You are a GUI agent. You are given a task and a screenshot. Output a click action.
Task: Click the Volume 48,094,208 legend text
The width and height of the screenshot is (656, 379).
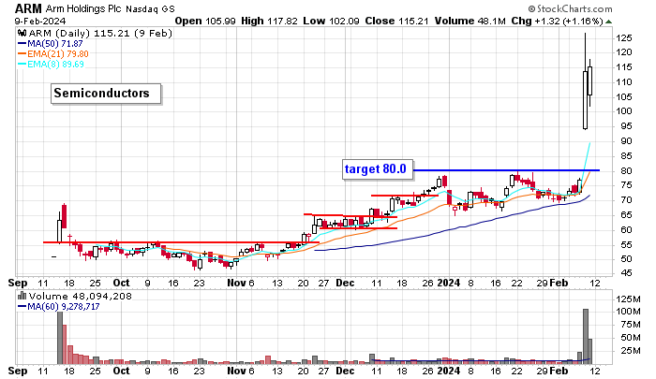[81, 297]
